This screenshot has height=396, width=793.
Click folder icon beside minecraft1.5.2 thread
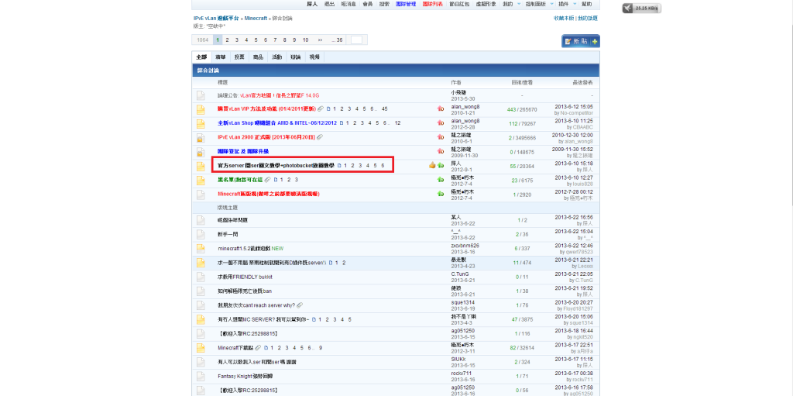pos(200,249)
